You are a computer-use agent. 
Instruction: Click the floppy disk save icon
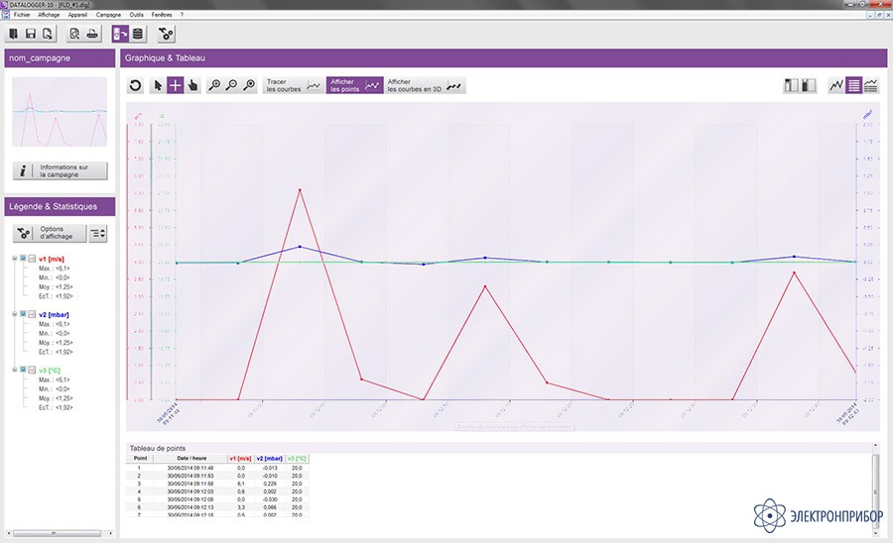pyautogui.click(x=31, y=34)
